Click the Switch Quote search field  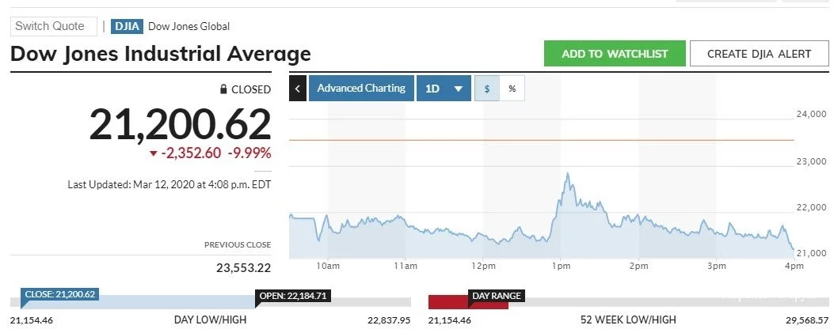54,26
